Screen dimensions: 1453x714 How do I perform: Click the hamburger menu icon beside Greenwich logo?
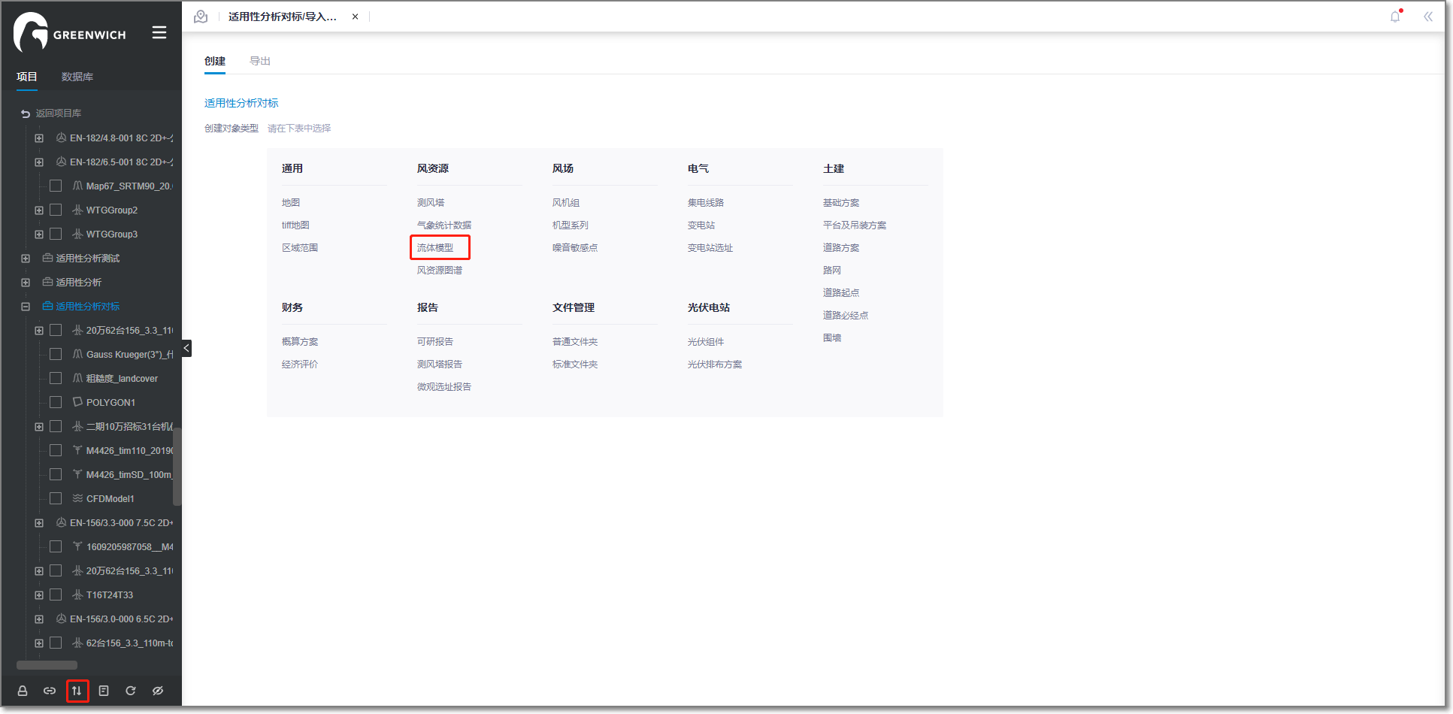[x=159, y=32]
